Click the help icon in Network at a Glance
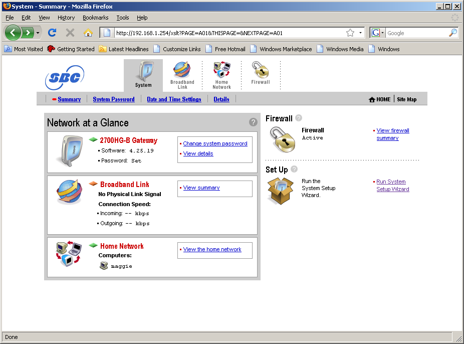Screen dimensions: 464x344 point(253,122)
